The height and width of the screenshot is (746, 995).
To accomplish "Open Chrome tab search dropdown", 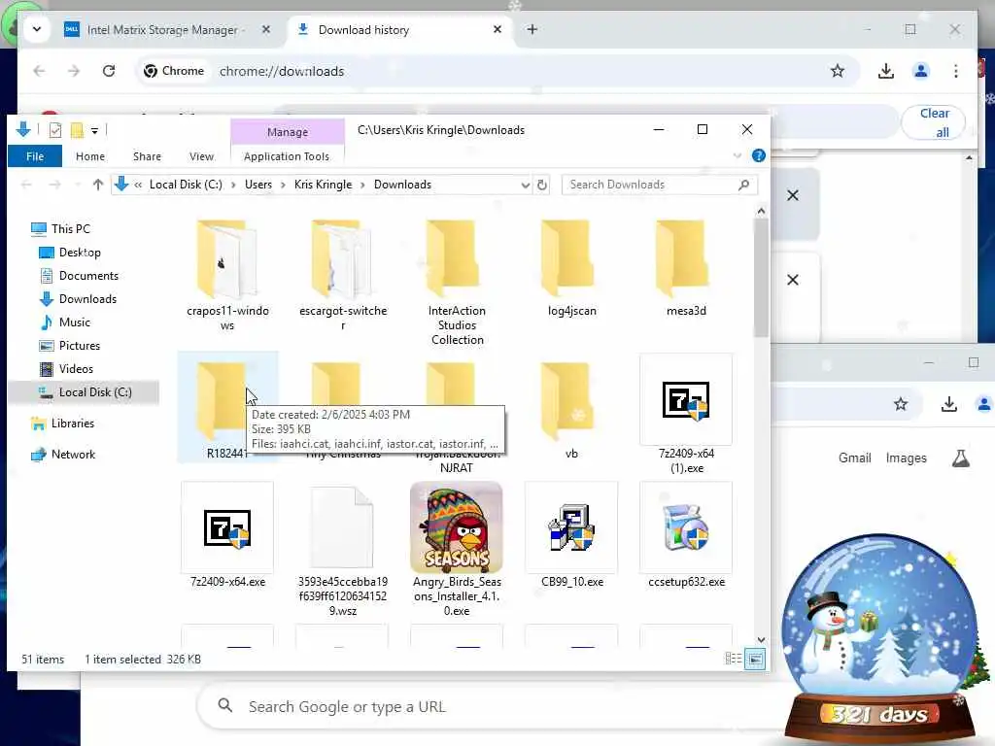I will point(37,29).
